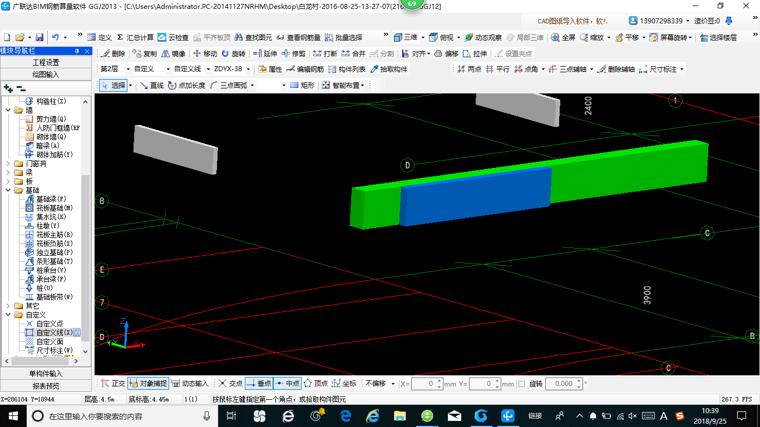Collapse the 基础 tree node
The image size is (760, 427).
tap(8, 190)
